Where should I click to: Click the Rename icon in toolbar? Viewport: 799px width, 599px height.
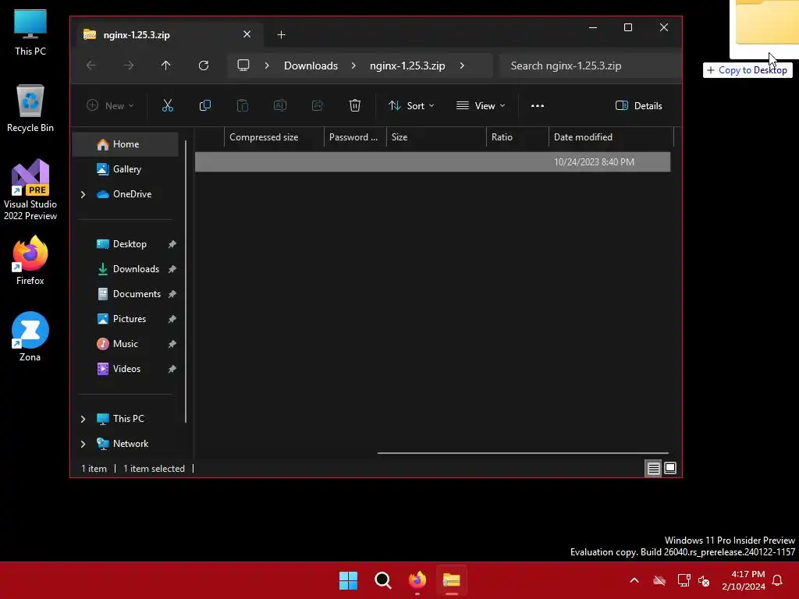coord(280,105)
